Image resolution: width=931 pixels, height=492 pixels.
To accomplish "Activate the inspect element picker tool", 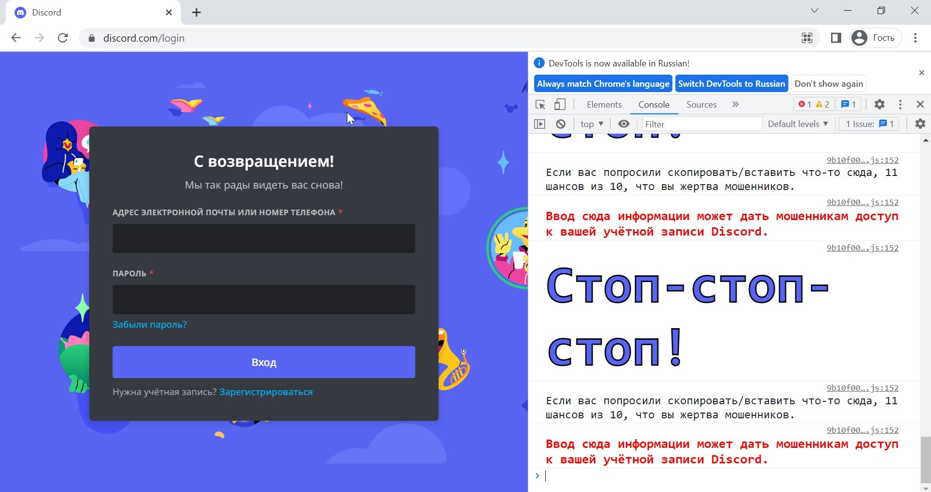I will pyautogui.click(x=540, y=105).
